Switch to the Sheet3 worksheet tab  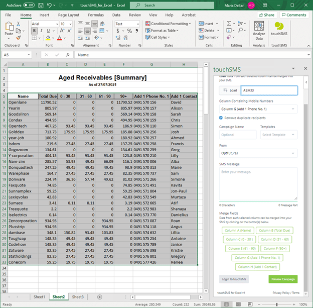click(77, 297)
